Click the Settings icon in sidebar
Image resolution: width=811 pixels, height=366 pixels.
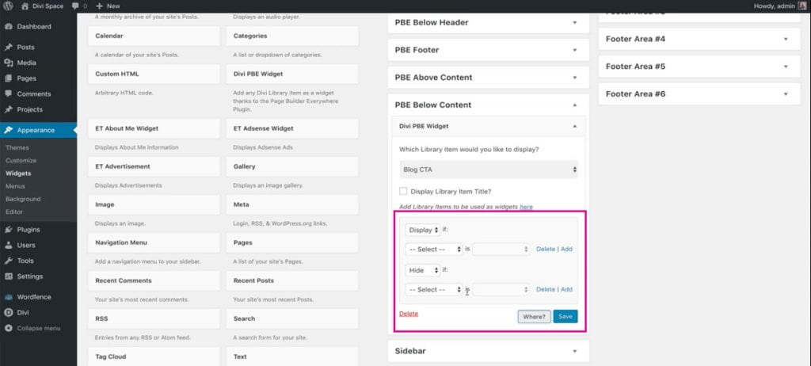tap(8, 276)
